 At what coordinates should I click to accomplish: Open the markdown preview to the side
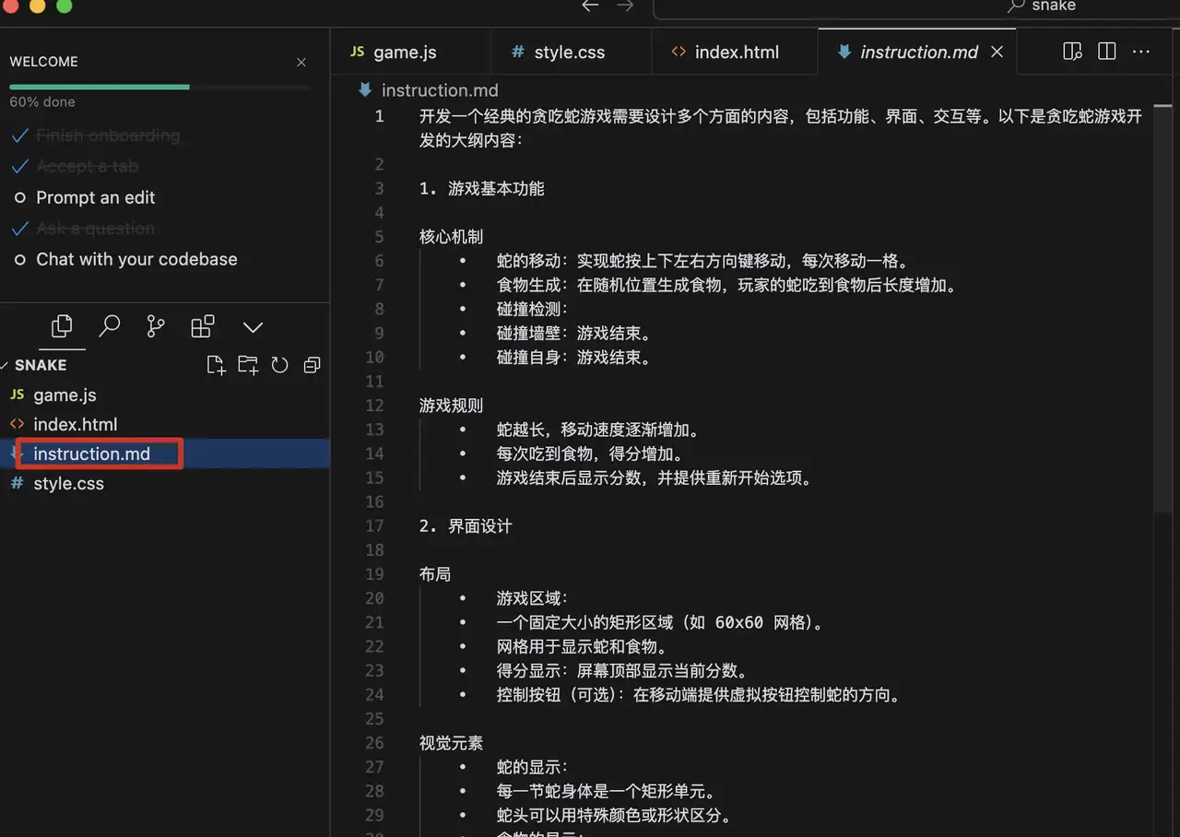click(x=1072, y=52)
